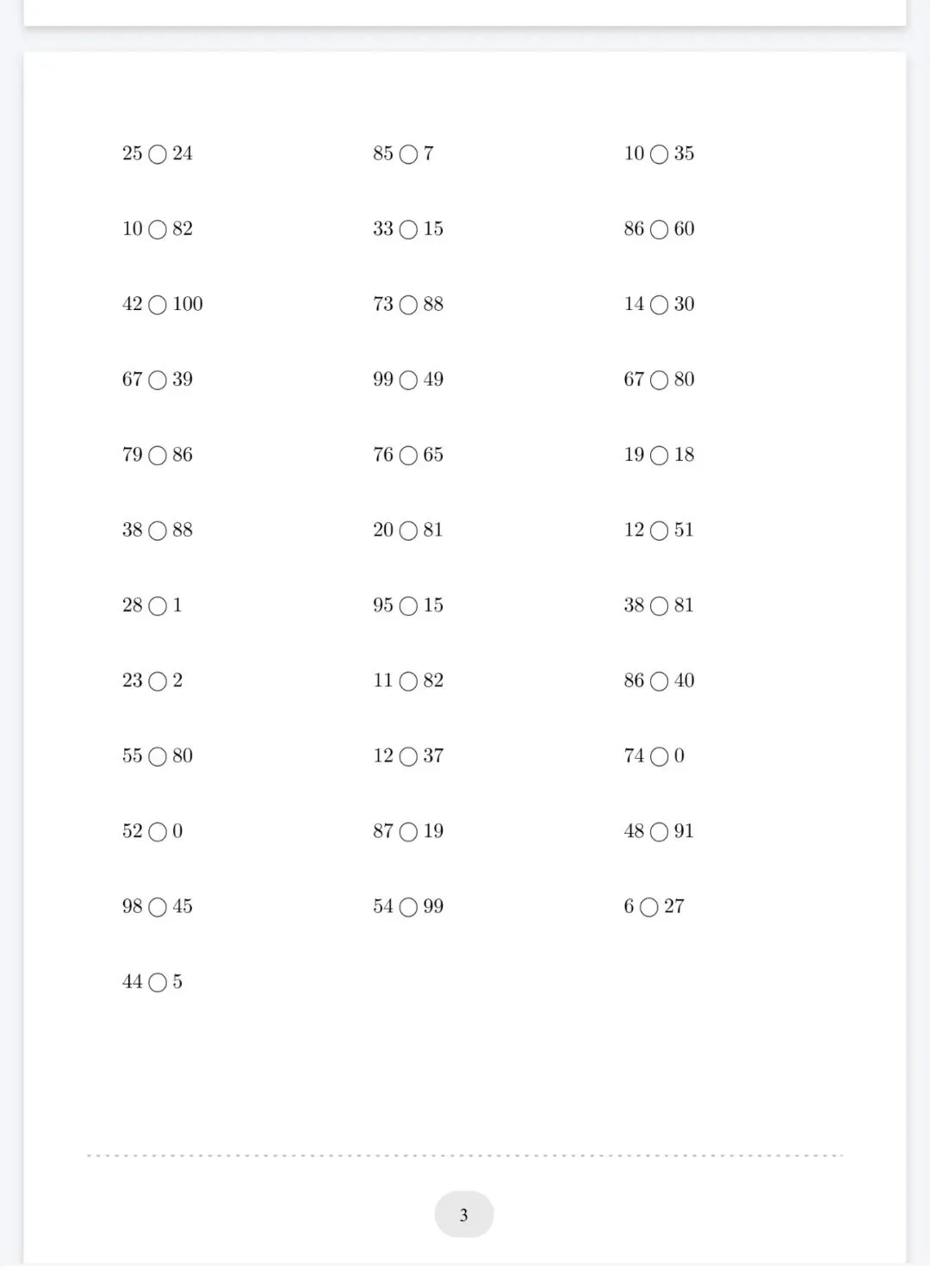This screenshot has width=930, height=1273.
Task: Click the circle between 10 and 35
Action: (660, 155)
